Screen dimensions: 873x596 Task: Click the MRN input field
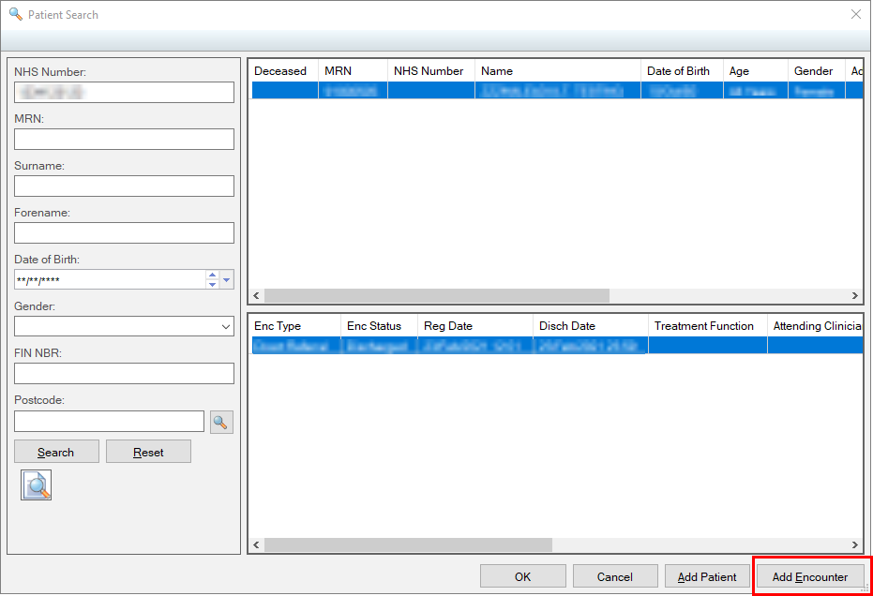point(124,139)
